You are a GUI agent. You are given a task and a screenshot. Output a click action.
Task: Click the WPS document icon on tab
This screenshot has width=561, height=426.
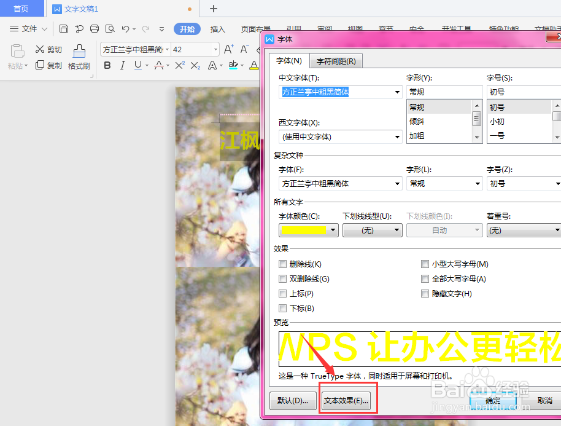point(57,9)
